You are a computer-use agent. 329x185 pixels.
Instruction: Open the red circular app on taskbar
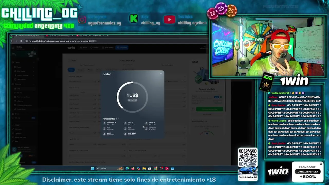tap(167, 169)
